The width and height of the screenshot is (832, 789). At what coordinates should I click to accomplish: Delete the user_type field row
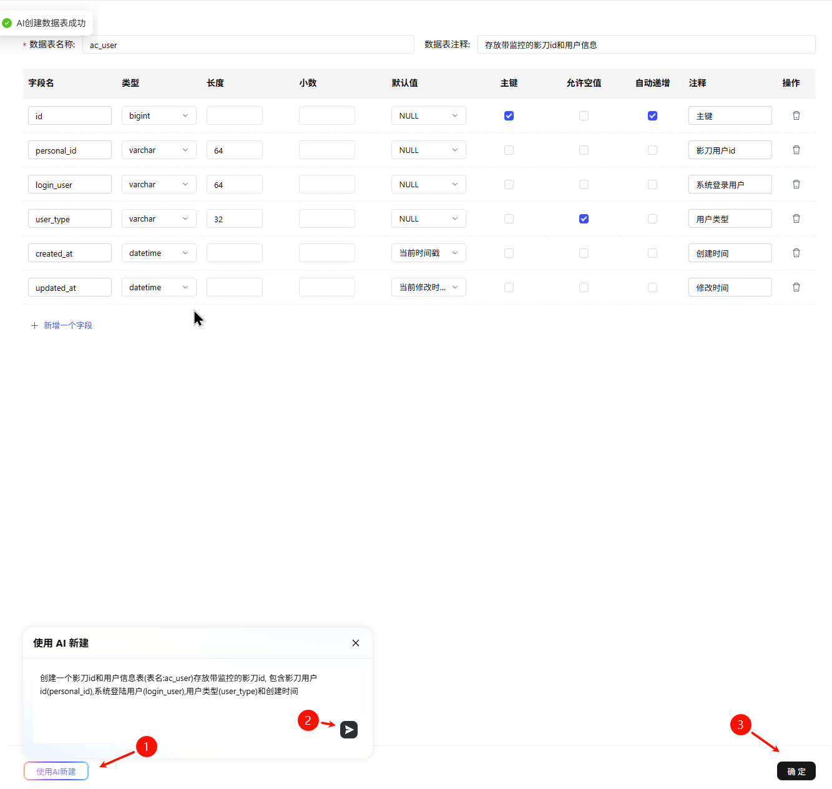coord(796,218)
